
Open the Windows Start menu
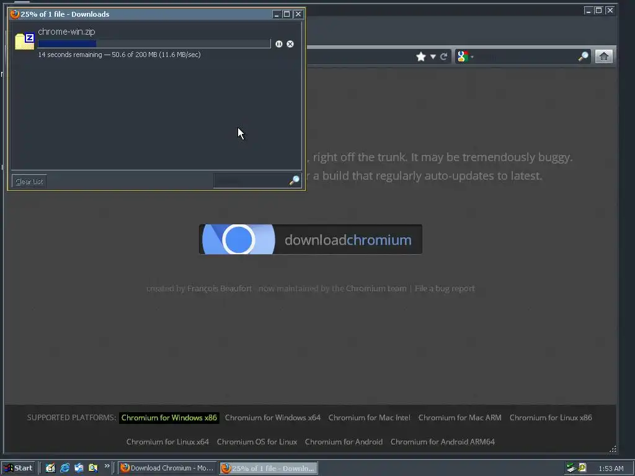tap(18, 468)
